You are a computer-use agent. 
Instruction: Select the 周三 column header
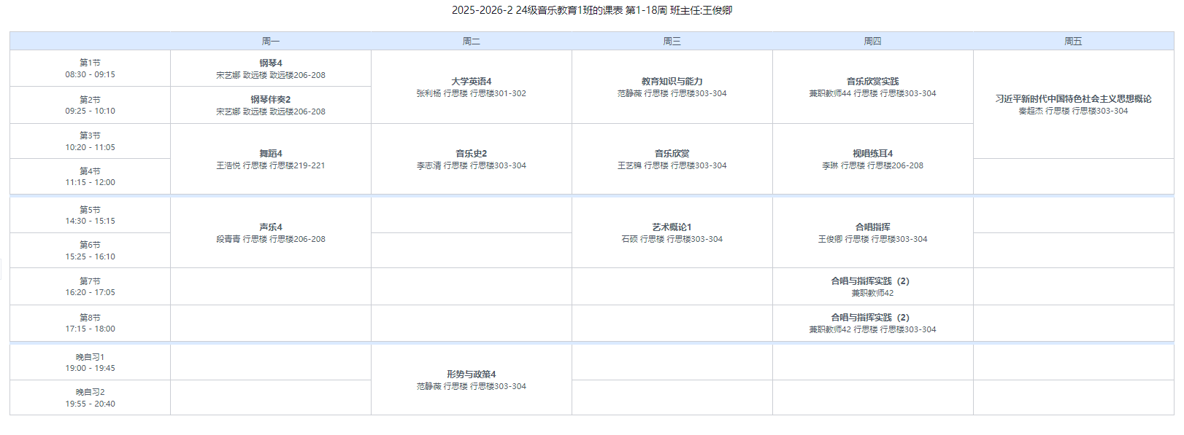click(x=672, y=42)
